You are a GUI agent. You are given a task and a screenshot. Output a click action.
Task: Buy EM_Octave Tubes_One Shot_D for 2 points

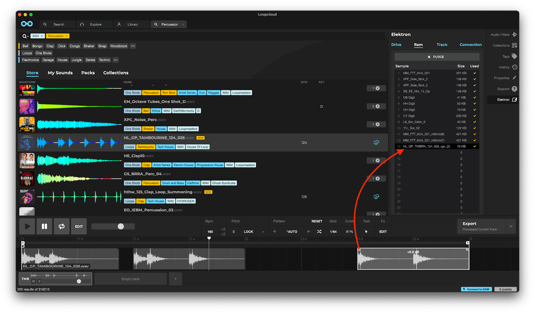(376, 106)
